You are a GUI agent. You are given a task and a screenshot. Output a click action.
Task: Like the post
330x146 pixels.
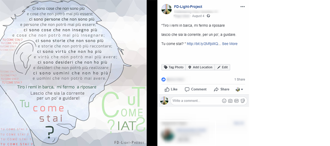tap(171, 89)
